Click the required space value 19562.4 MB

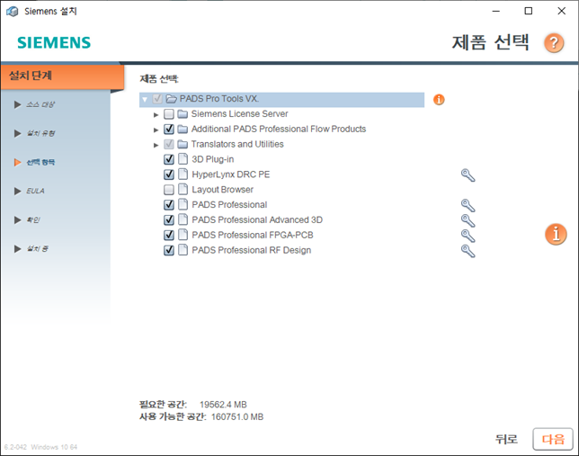(x=223, y=405)
